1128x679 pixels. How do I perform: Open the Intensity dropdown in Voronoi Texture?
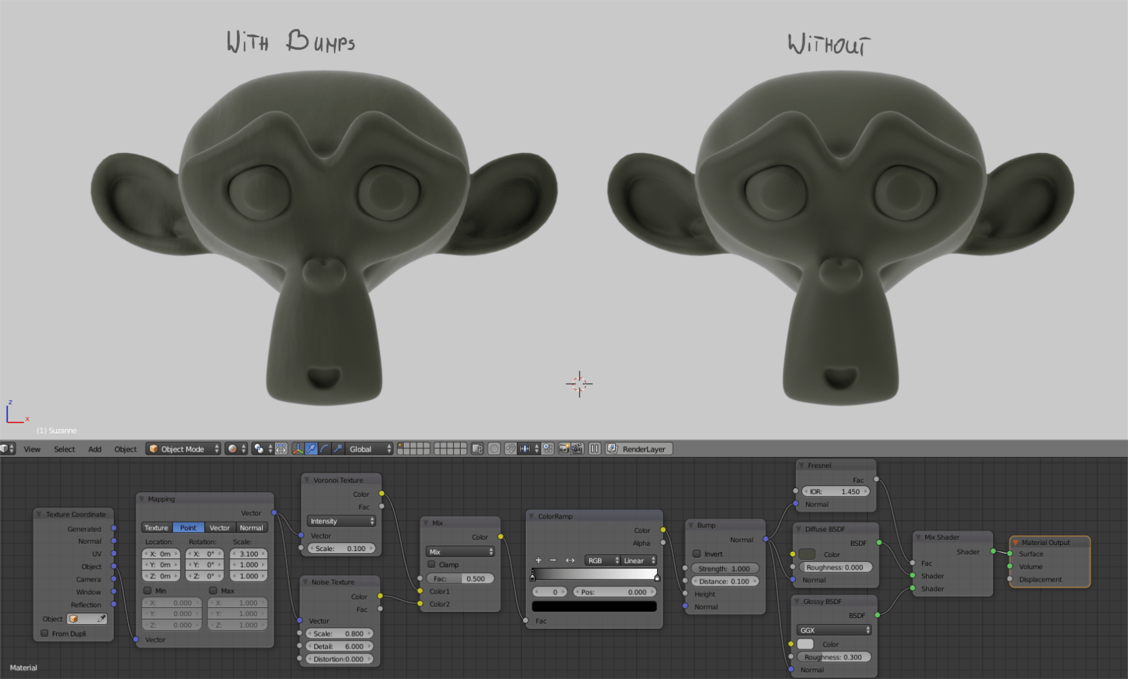coord(341,521)
